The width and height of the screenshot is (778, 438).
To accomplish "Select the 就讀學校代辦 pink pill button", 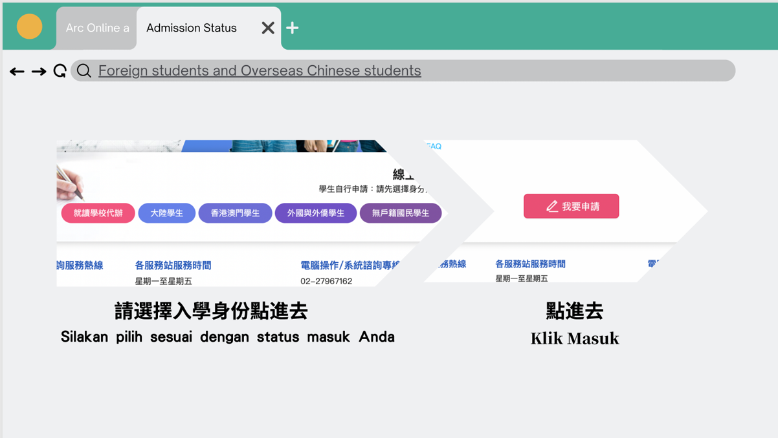I will coord(97,213).
